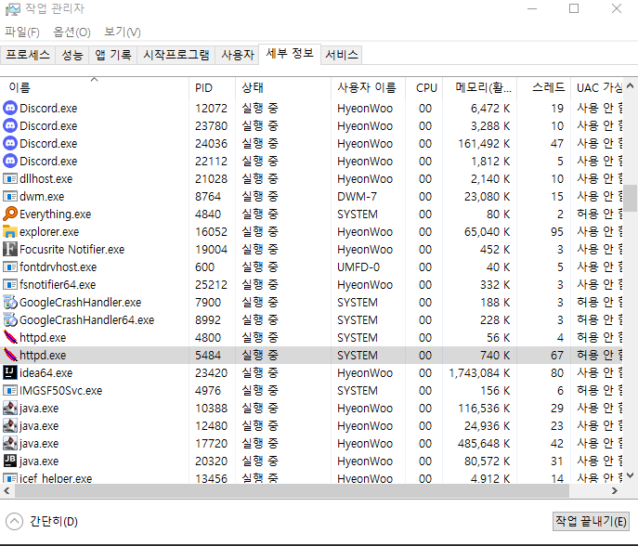Sort by the 메모리 column header
Viewport: 638px width, 546px height.
coord(480,87)
